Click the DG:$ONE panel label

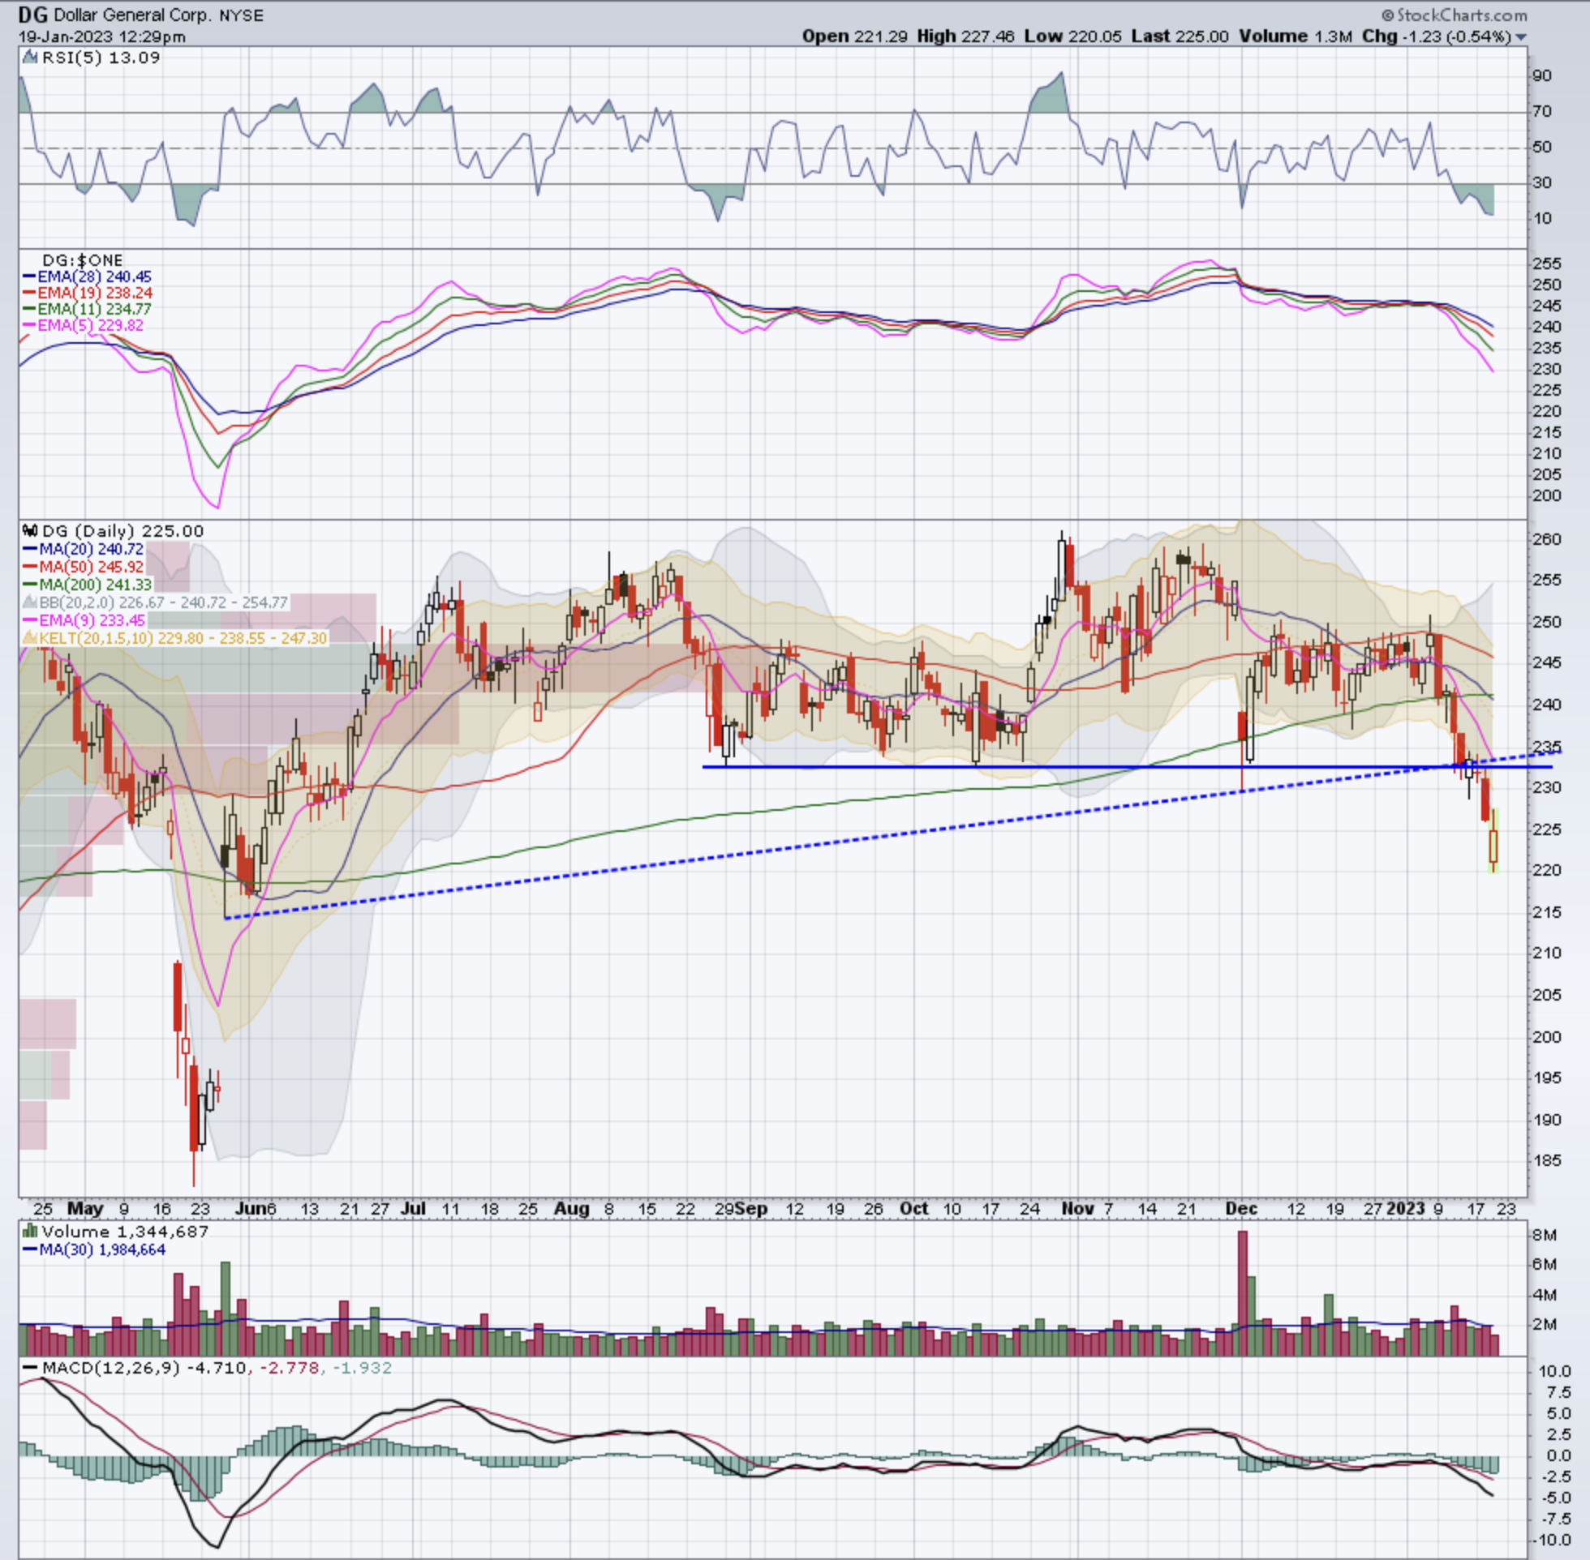click(x=82, y=260)
